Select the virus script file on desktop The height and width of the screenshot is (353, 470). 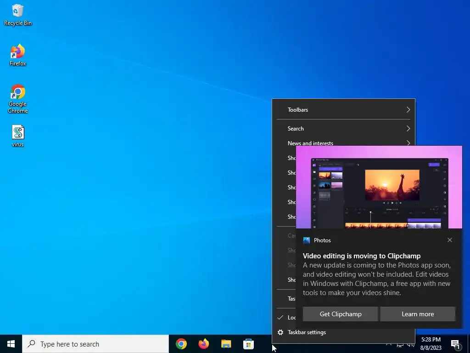[x=18, y=136]
